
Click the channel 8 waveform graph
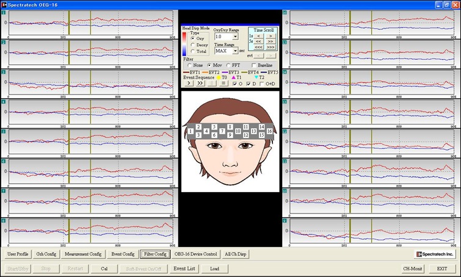coord(91,231)
